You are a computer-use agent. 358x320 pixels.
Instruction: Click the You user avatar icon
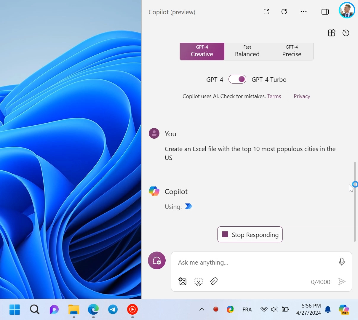click(x=154, y=134)
